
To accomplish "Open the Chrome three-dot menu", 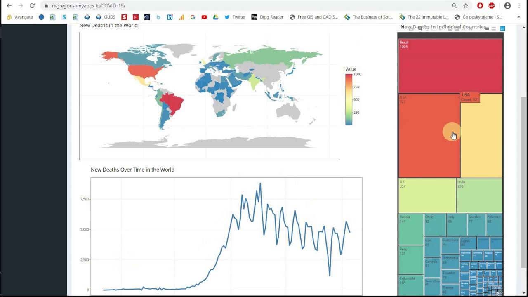I will tap(519, 6).
